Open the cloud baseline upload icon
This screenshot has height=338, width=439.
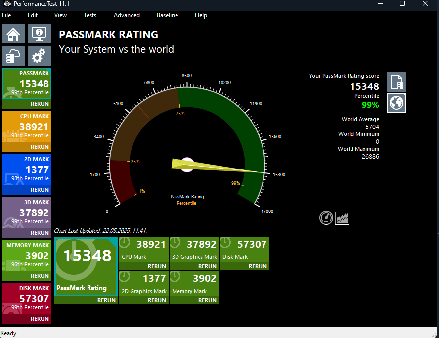[13, 56]
